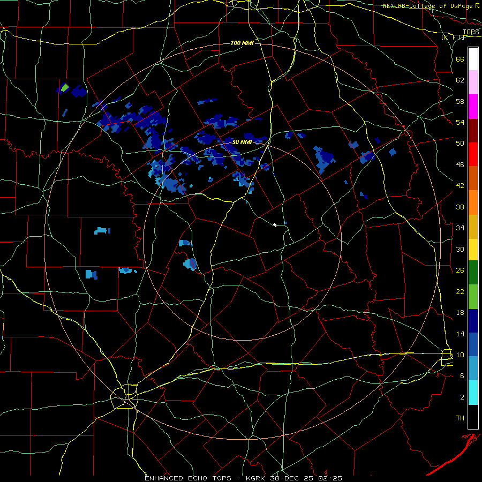Click the bright red legend swatch

pos(473,154)
